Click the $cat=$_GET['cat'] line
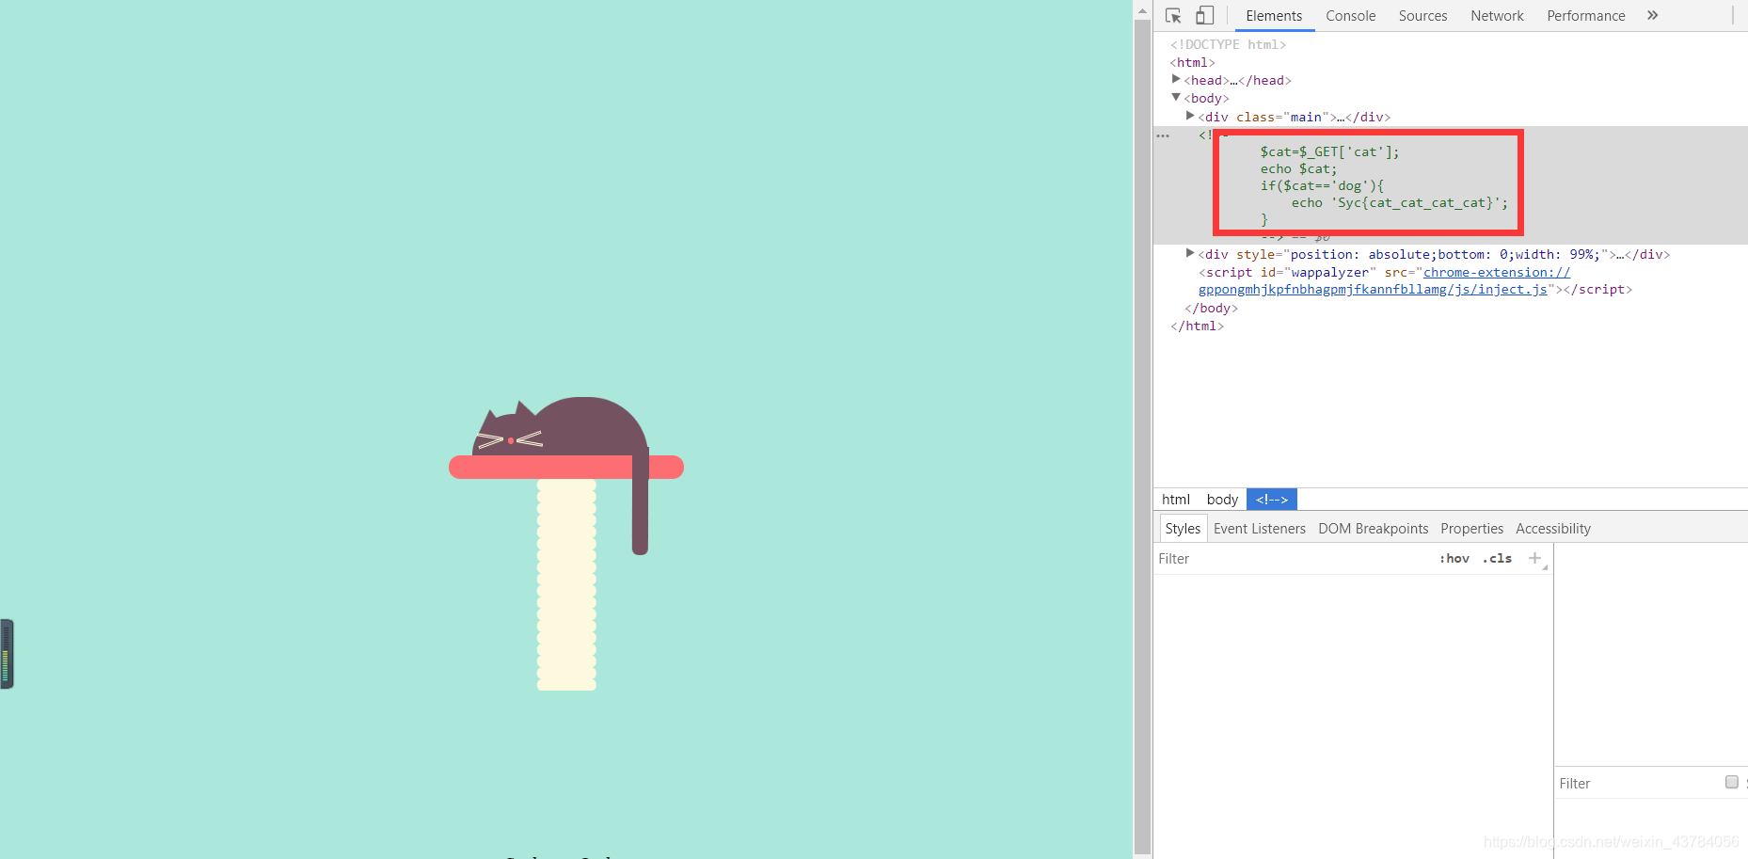This screenshot has height=859, width=1748. click(x=1329, y=151)
